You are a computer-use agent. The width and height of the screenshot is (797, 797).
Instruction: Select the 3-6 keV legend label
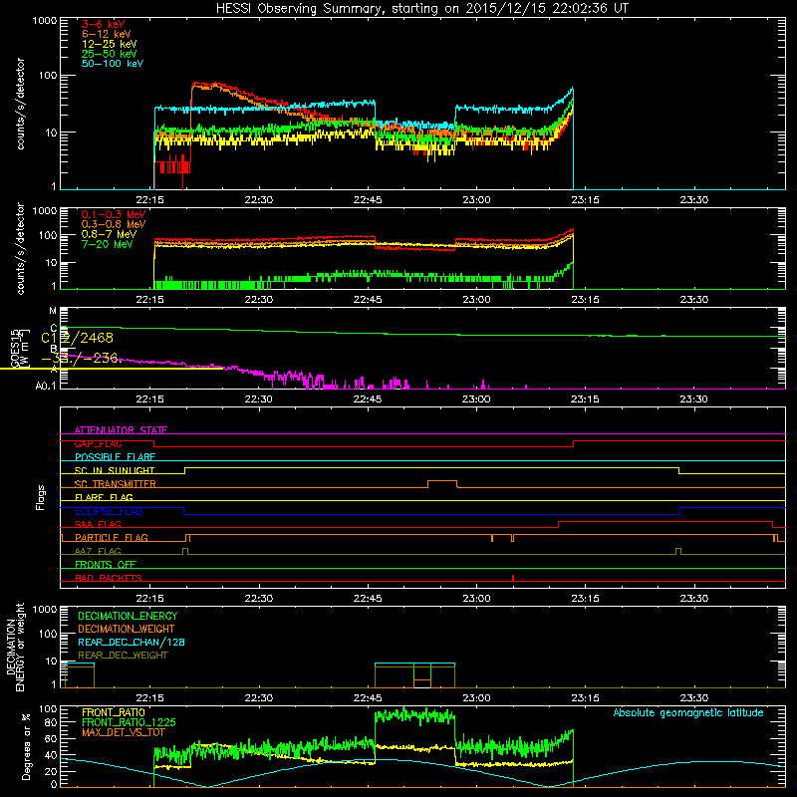coord(104,24)
